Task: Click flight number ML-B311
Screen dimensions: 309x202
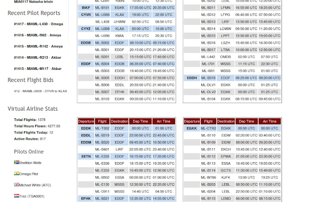Action: (x=208, y=8)
